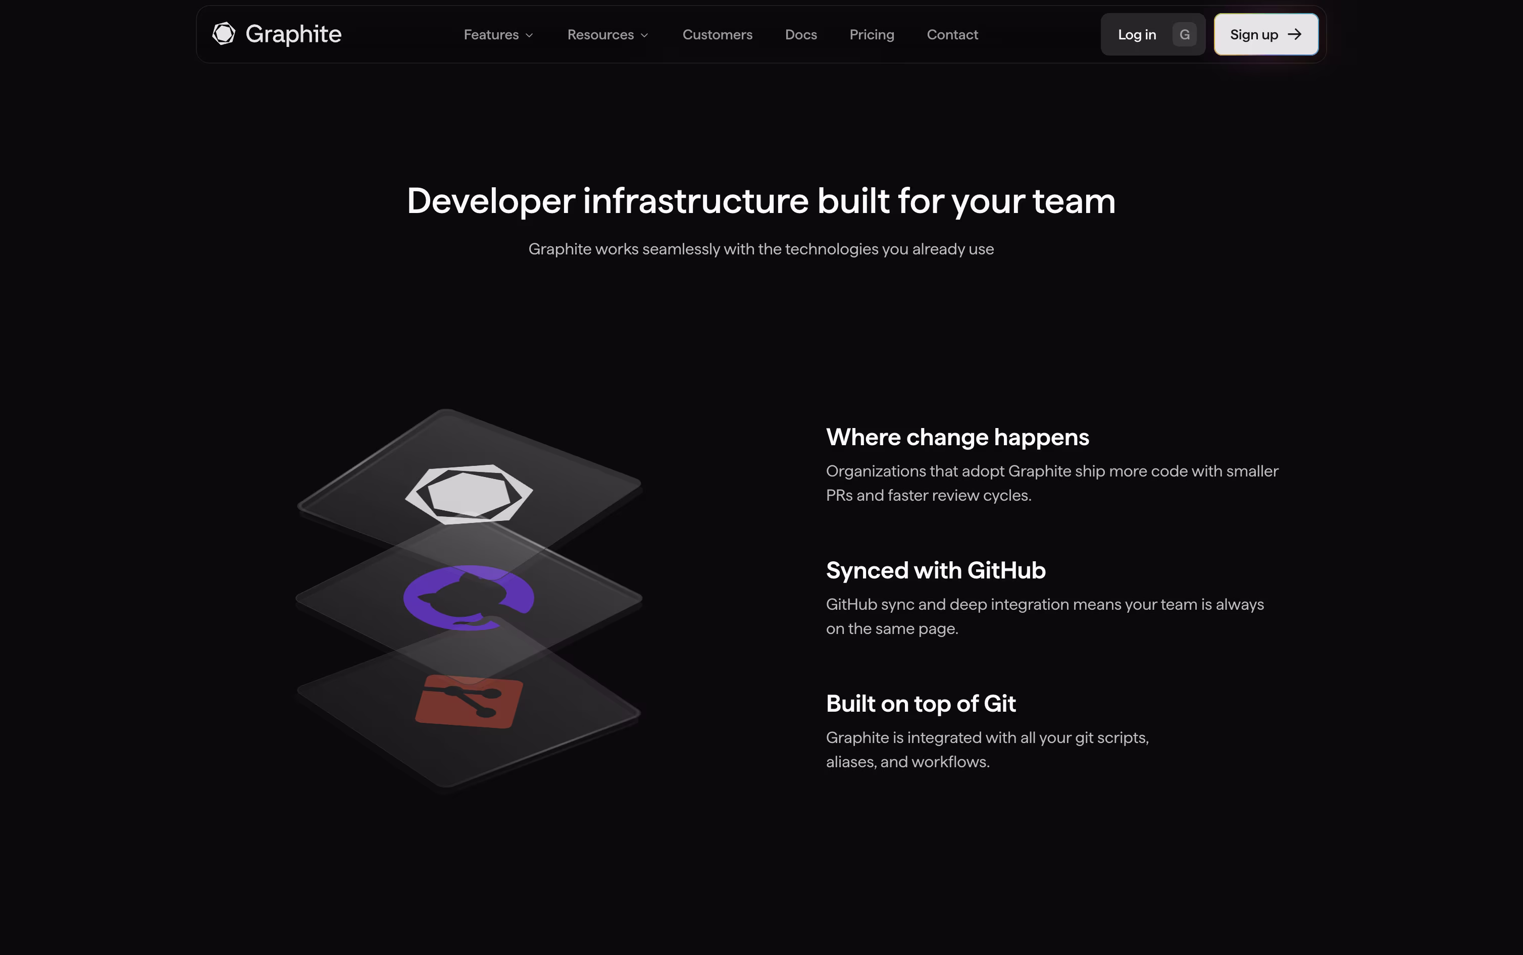Go to the Docs page
Screen dimensions: 1523x955
pos(800,35)
